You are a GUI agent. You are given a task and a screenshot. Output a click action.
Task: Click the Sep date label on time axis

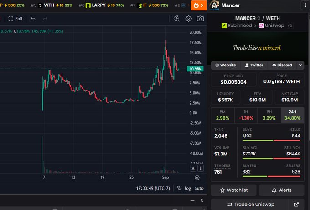[165, 177]
